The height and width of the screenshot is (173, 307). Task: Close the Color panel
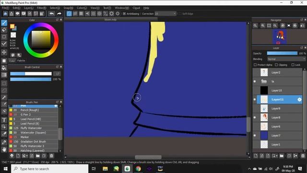[61, 20]
